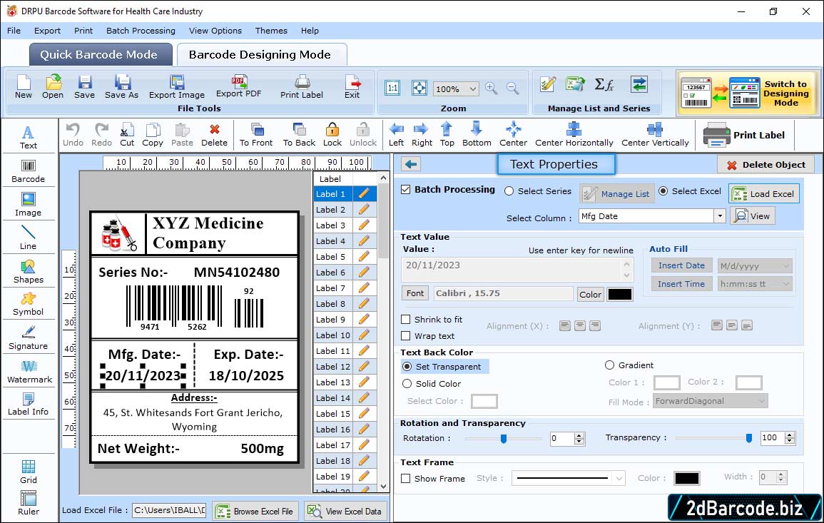Enable Shrink to fit
Screen dimensions: 824x523
pyautogui.click(x=406, y=320)
